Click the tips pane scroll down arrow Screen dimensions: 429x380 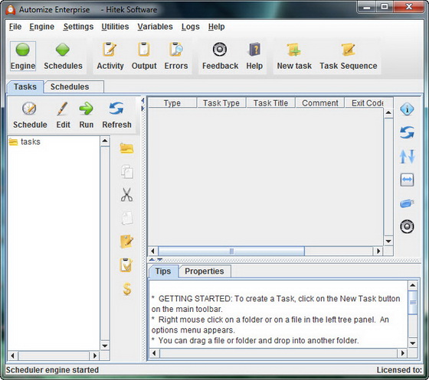coord(413,343)
